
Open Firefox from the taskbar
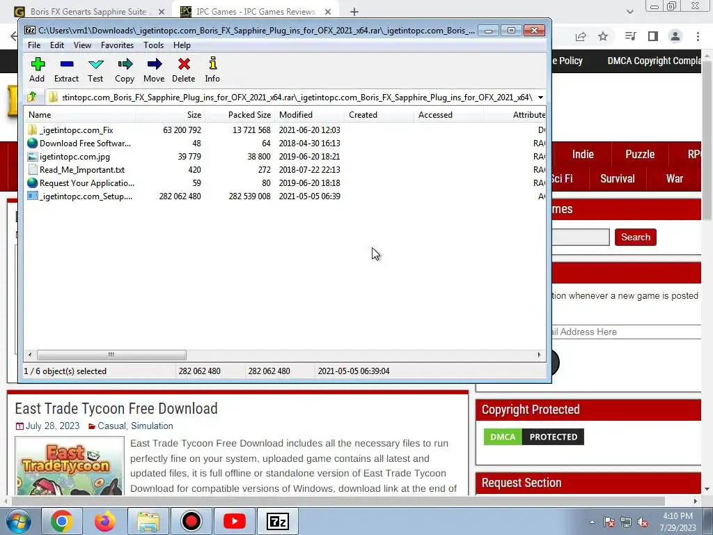tap(105, 521)
